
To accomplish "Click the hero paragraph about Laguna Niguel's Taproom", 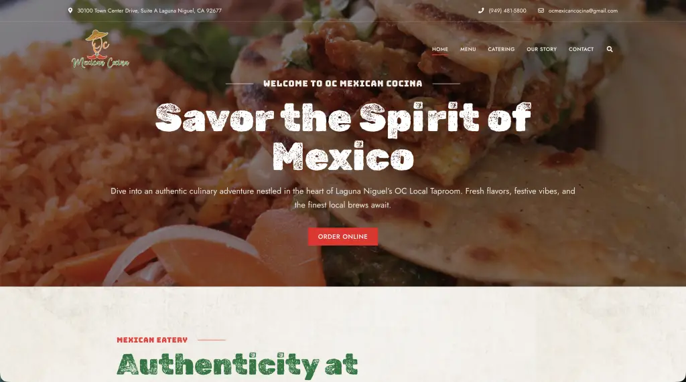I will 342,197.
